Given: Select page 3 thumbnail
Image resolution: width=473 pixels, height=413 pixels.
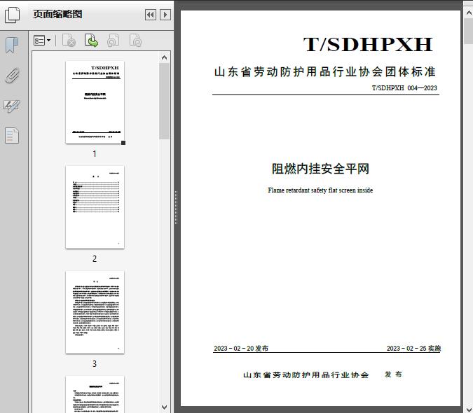Looking at the screenshot, I should click(95, 312).
